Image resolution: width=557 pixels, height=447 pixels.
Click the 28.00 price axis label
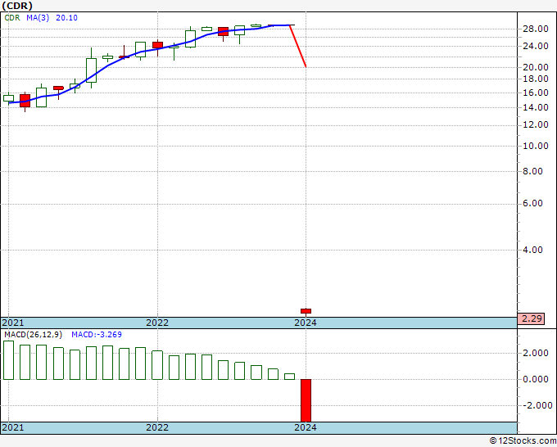coord(536,29)
